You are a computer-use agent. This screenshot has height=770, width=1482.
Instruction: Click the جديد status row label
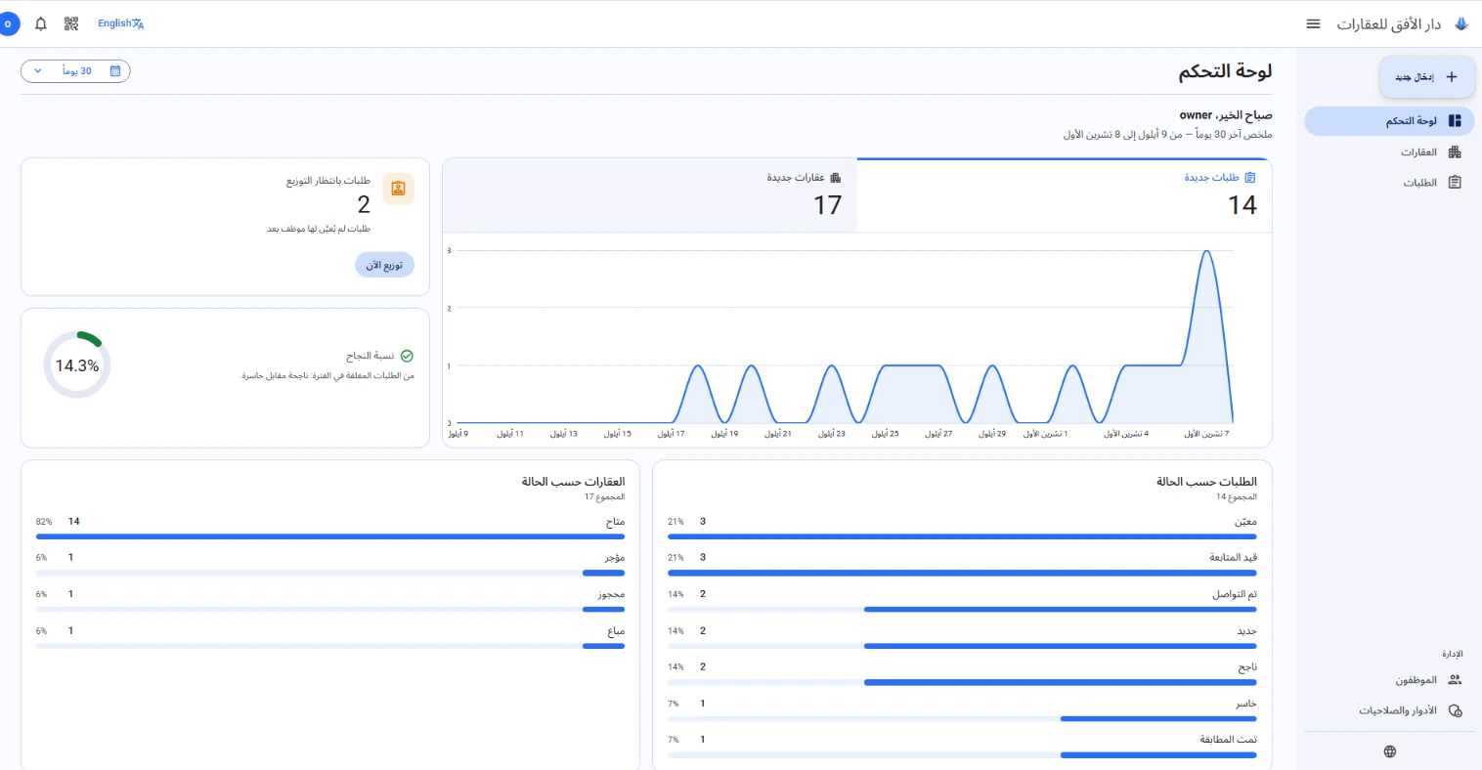(x=1247, y=631)
